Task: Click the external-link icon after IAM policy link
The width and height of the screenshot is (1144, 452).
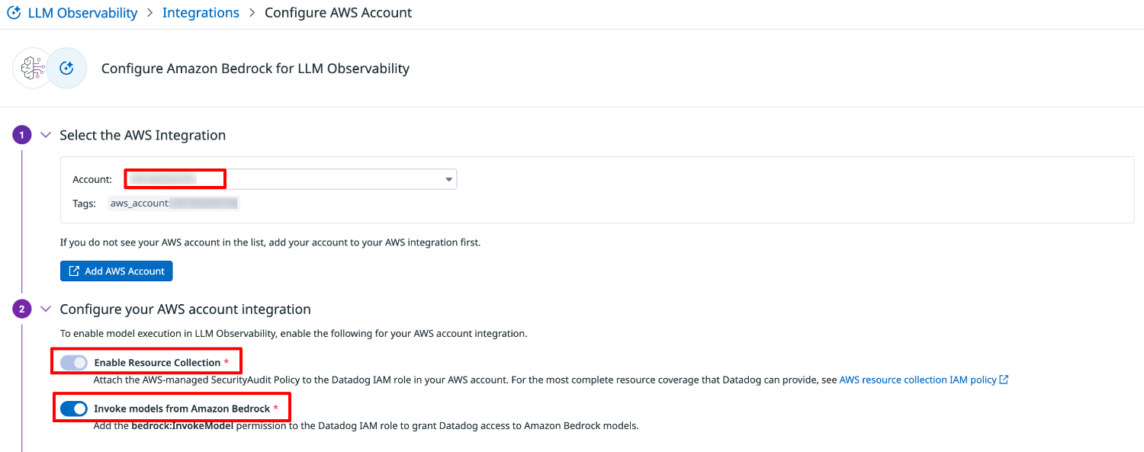Action: (1004, 380)
